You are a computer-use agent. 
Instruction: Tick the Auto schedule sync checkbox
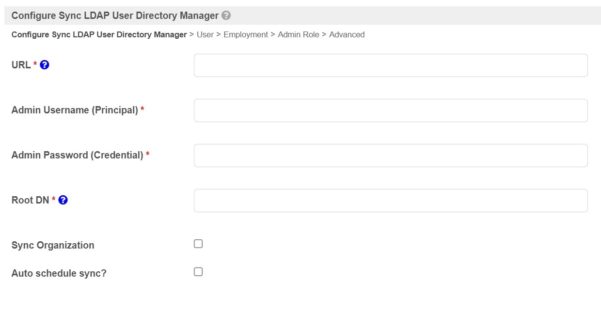[x=198, y=272]
